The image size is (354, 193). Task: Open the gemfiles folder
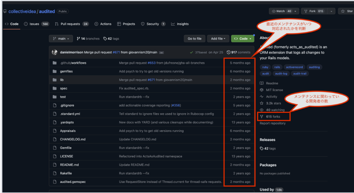[66, 71]
